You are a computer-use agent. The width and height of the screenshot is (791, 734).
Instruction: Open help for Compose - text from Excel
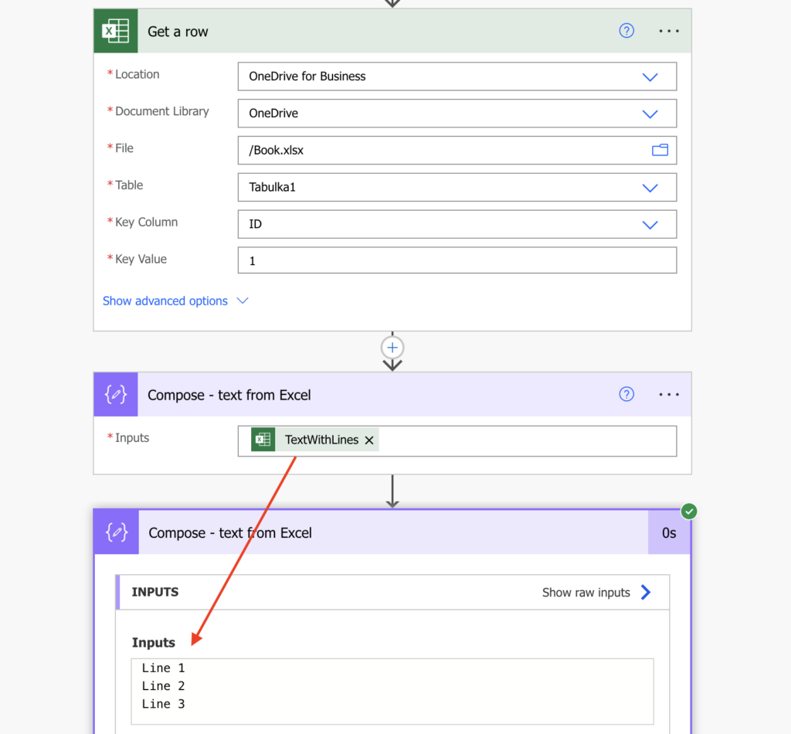626,395
